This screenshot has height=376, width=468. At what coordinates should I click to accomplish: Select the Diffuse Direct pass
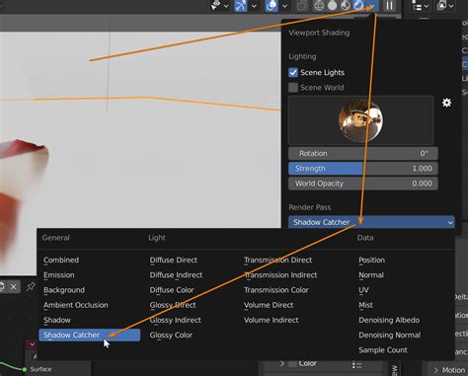pos(174,260)
